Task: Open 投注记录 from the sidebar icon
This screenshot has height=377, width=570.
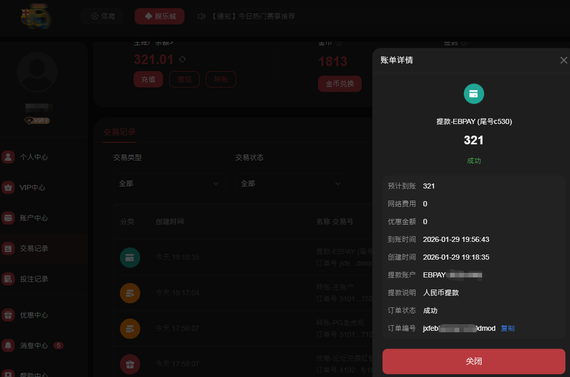Action: coord(8,279)
